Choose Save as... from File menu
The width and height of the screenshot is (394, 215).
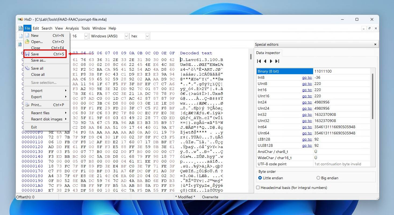pos(47,60)
